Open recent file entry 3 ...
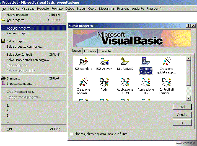197x146 pixels. click(x=33, y=116)
